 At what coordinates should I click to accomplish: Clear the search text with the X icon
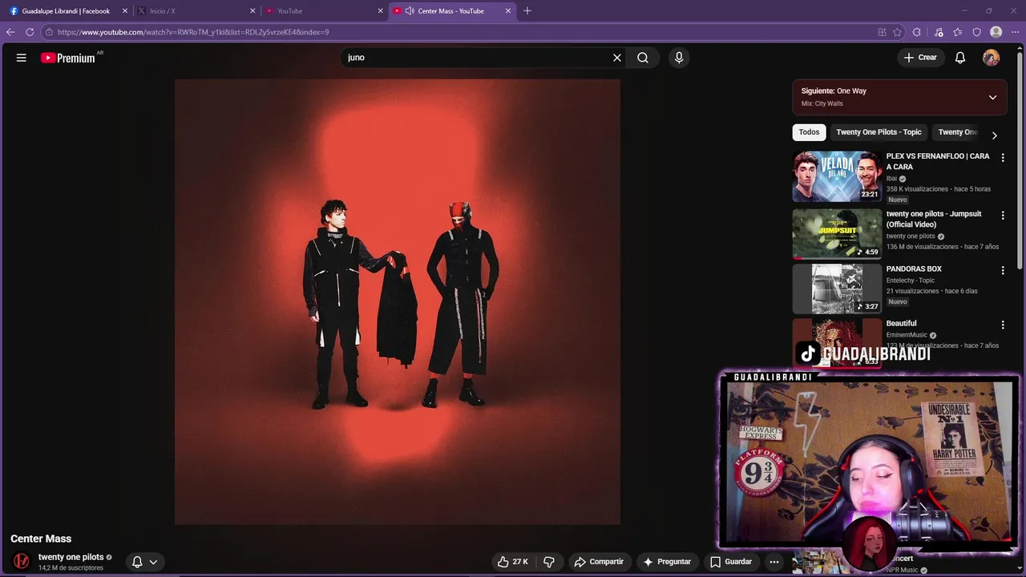tap(617, 58)
